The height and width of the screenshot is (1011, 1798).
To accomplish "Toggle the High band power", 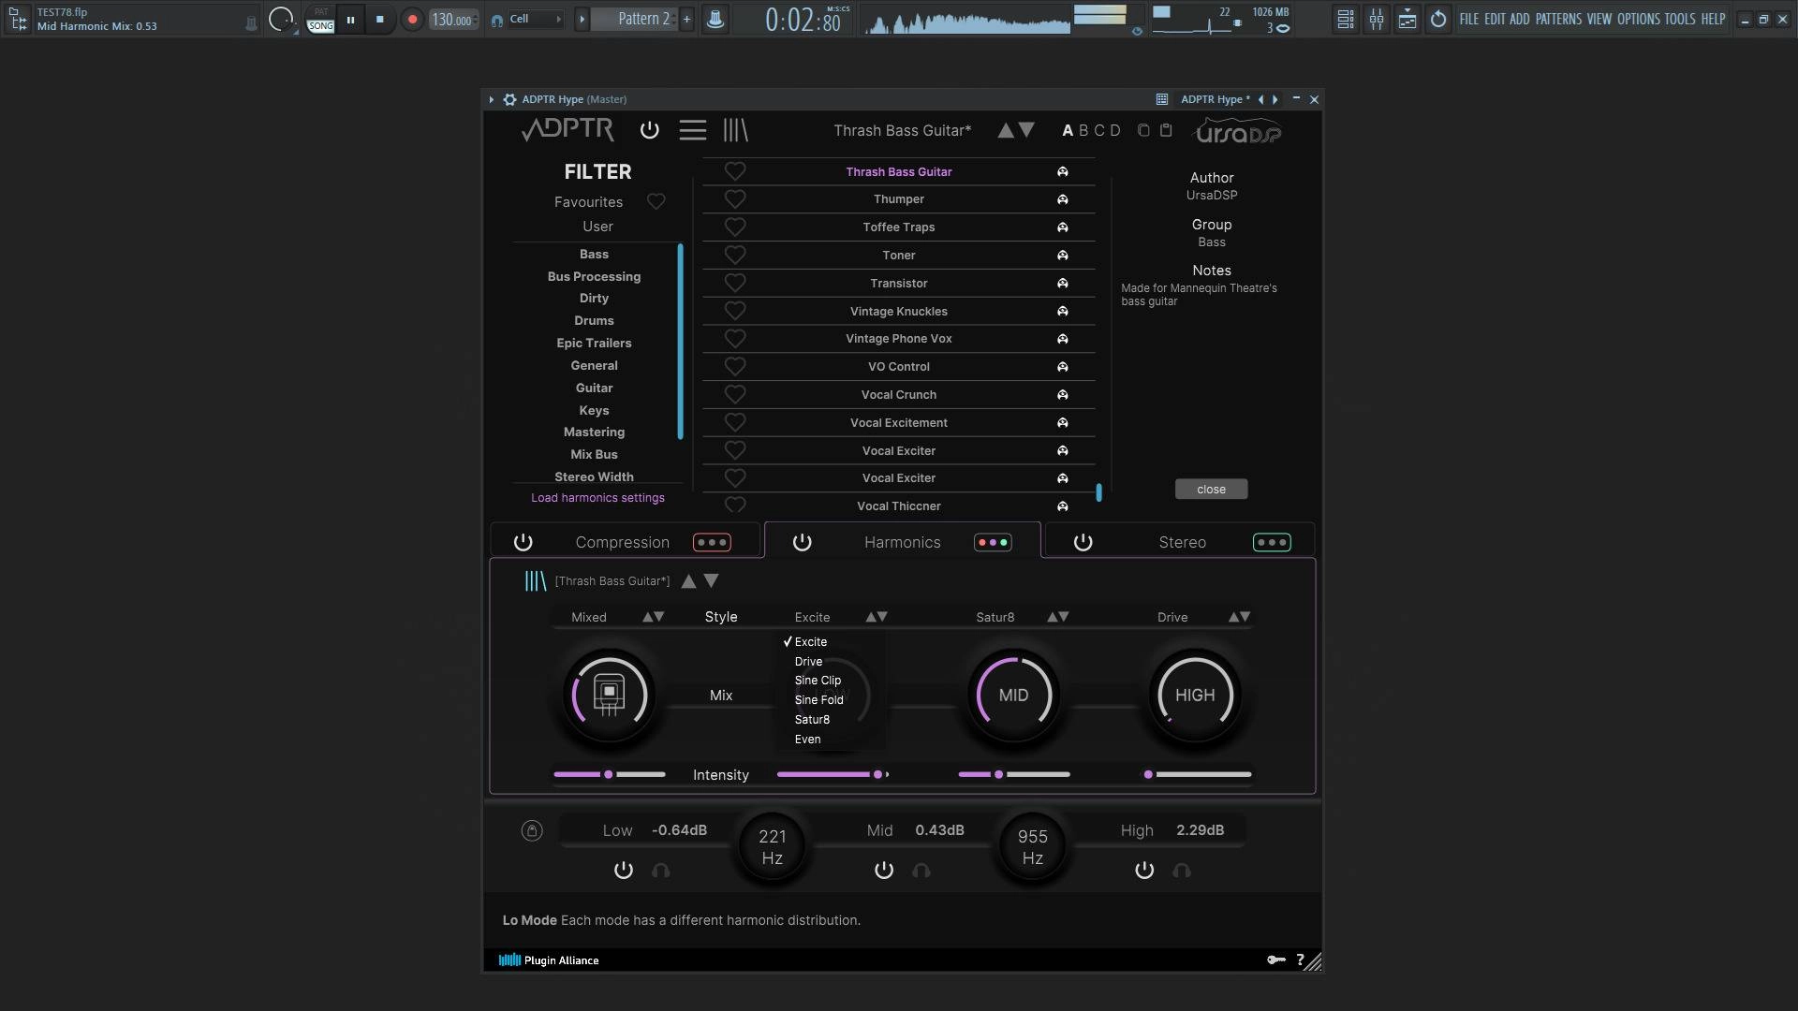I will (x=1144, y=871).
